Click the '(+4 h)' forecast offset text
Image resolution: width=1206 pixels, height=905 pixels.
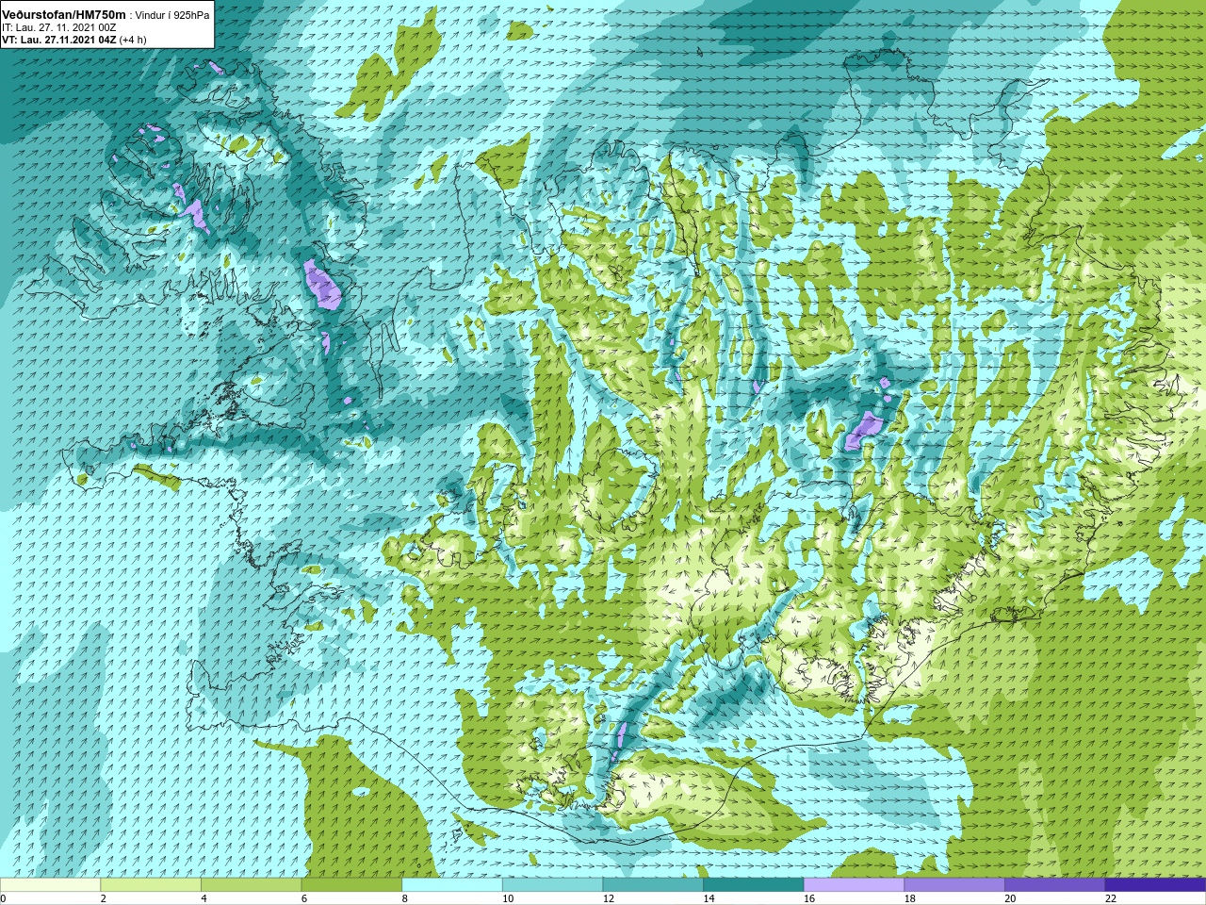pos(132,41)
